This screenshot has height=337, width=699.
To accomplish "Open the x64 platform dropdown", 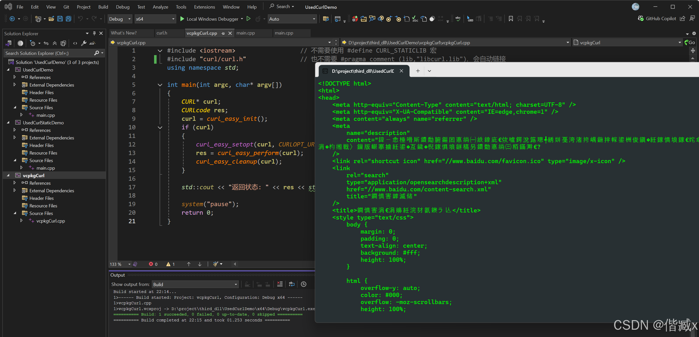I will point(155,19).
